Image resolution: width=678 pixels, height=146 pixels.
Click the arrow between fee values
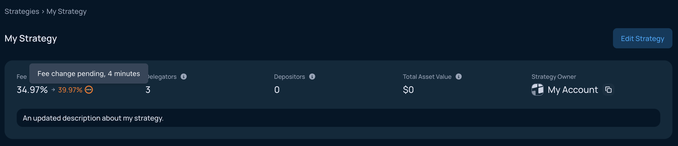(53, 90)
